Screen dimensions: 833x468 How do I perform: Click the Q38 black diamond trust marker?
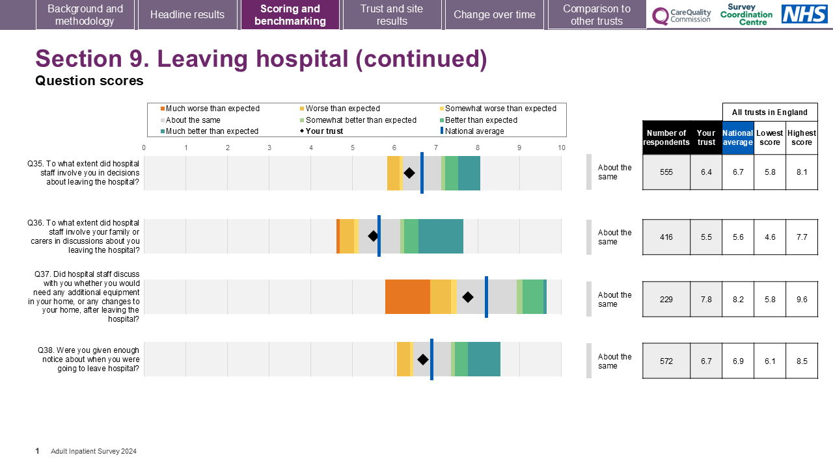pyautogui.click(x=423, y=359)
